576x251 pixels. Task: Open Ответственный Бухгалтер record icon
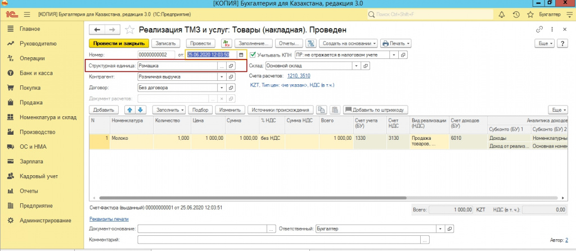449,229
